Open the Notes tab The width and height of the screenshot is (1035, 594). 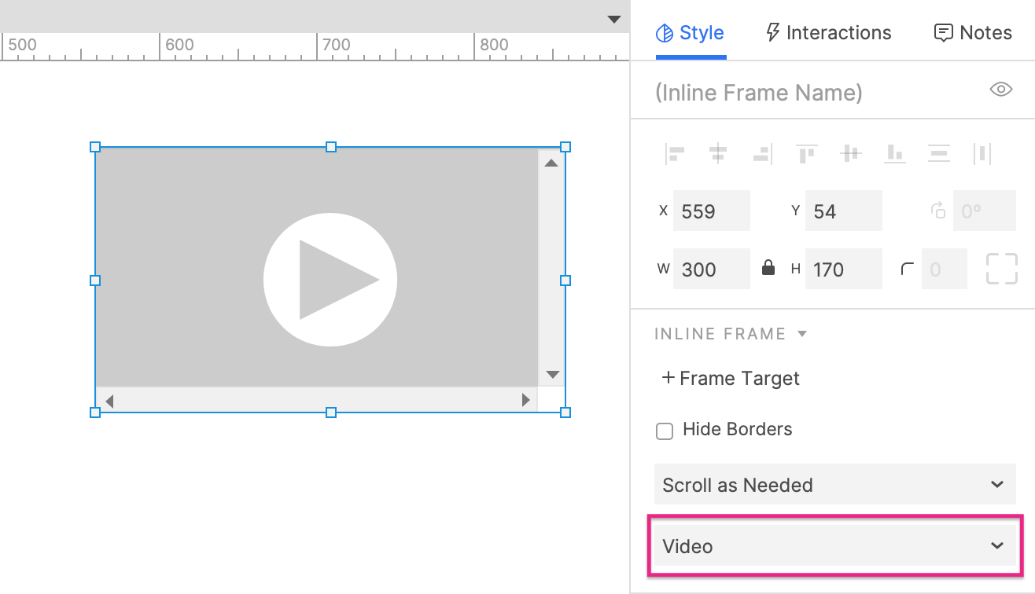pyautogui.click(x=972, y=33)
